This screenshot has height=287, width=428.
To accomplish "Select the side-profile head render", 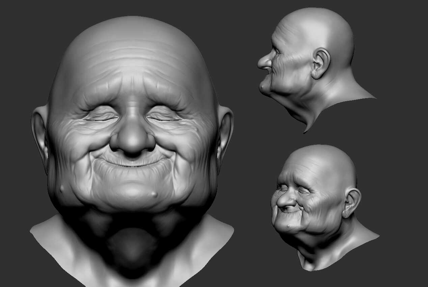I will 316,70.
